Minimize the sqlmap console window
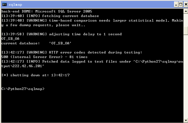The height and width of the screenshot is (123, 188). point(176,5)
